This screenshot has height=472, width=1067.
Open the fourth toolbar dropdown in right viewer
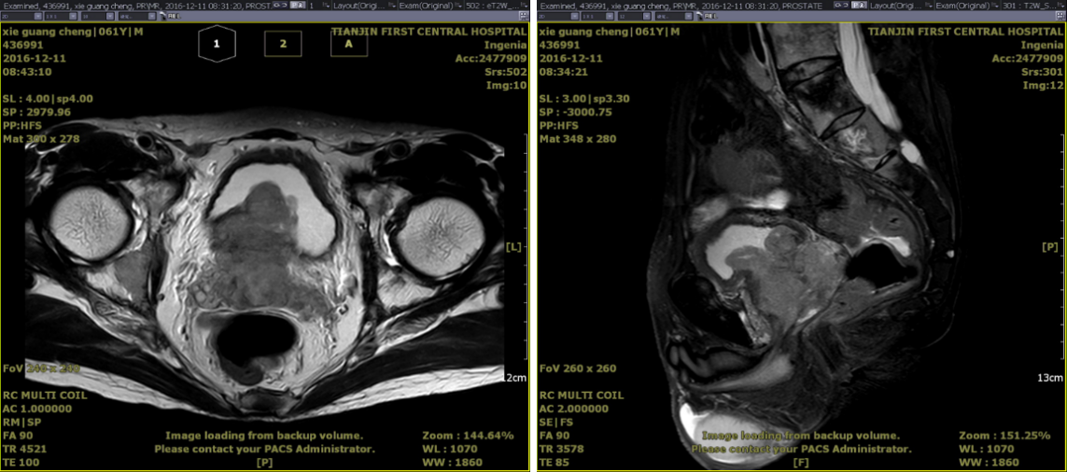point(674,16)
